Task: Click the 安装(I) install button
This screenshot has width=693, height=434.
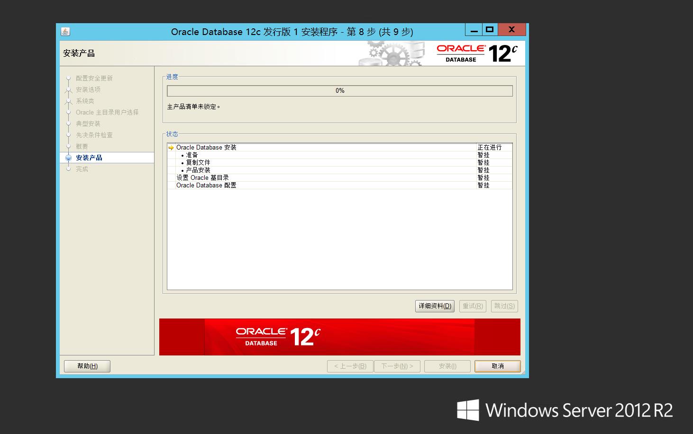Action: click(x=447, y=366)
